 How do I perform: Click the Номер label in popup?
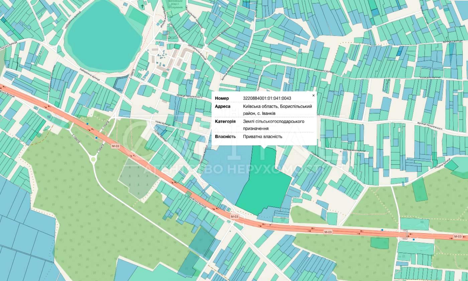click(x=222, y=98)
